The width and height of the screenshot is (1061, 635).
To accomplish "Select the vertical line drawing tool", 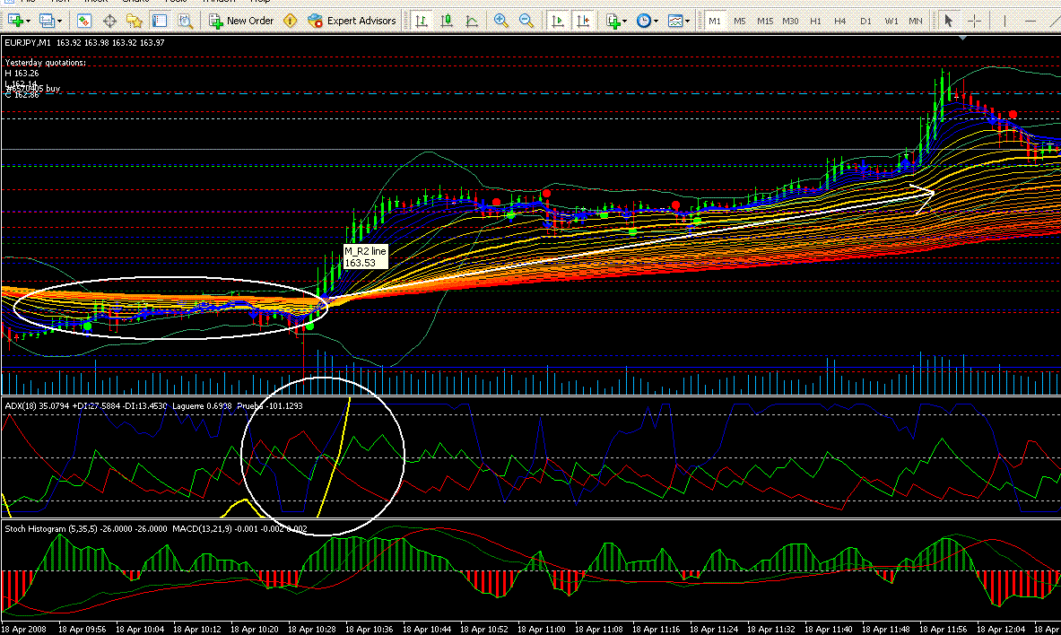I will click(x=1004, y=21).
